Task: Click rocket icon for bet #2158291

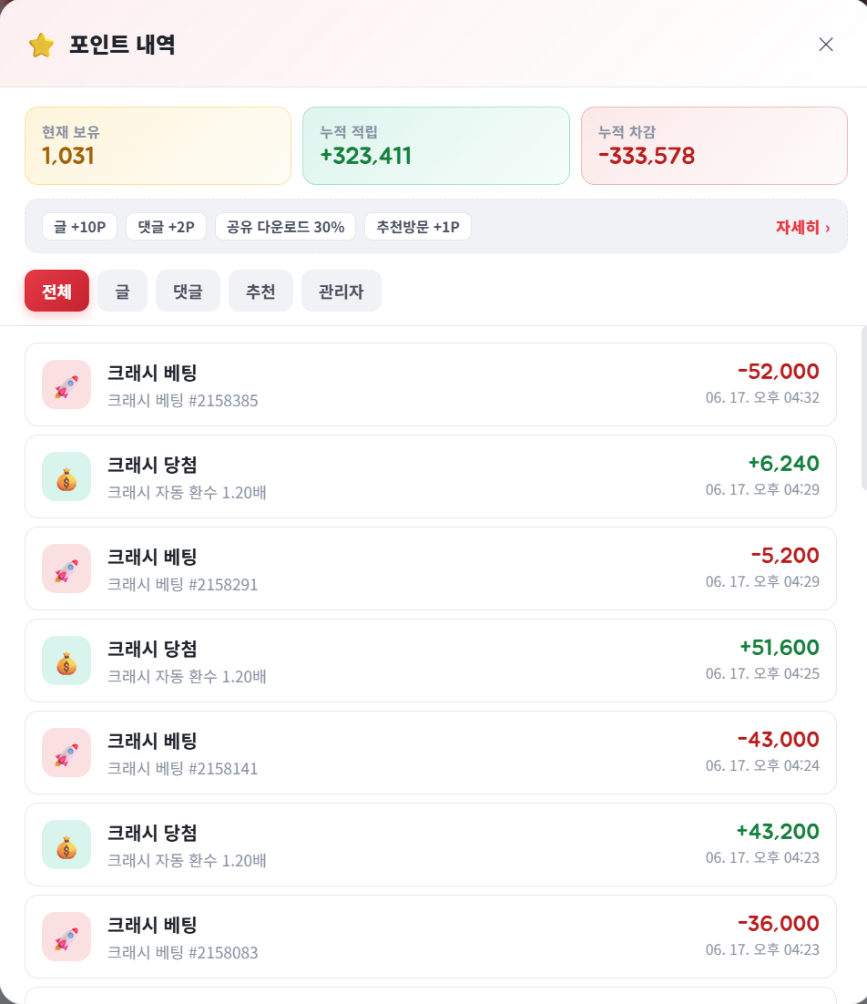Action: [x=66, y=569]
